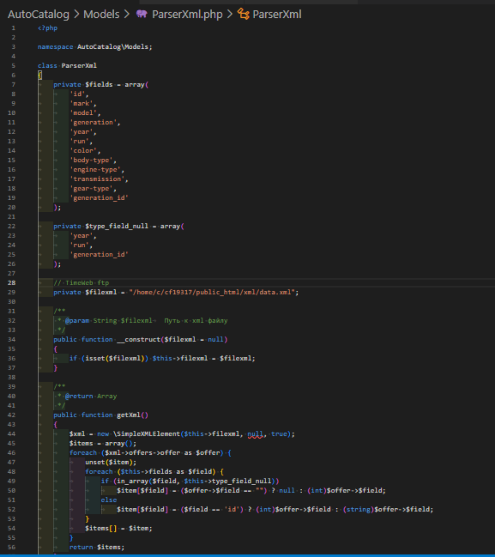The image size is (495, 557).
Task: Click line number 28 in the gutter
Action: click(x=12, y=283)
